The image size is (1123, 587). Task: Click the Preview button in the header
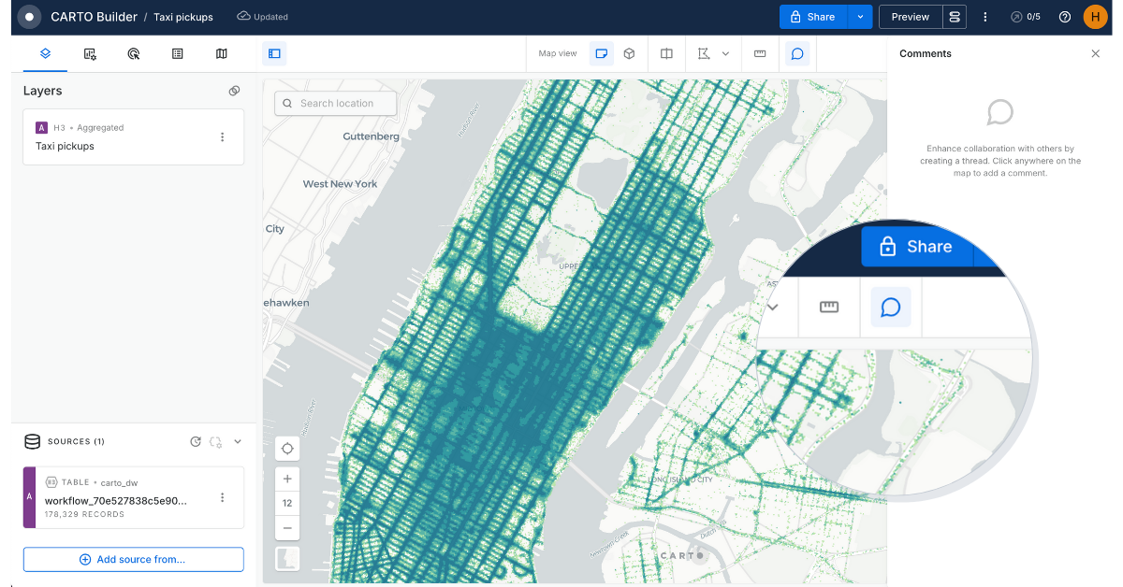click(x=910, y=16)
